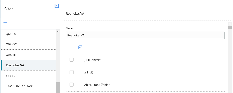Click the right pane scroll-up arrow
The height and width of the screenshot is (93, 233).
pos(230,24)
